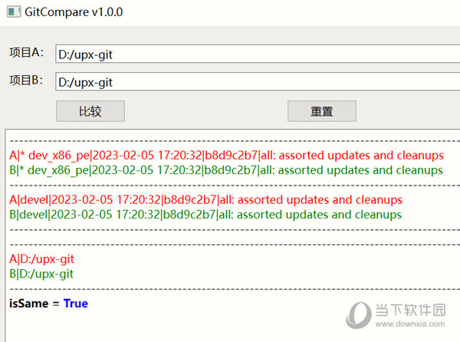Click the GitCompare v1.0.0 window title
The width and height of the screenshot is (460, 342).
tap(74, 12)
